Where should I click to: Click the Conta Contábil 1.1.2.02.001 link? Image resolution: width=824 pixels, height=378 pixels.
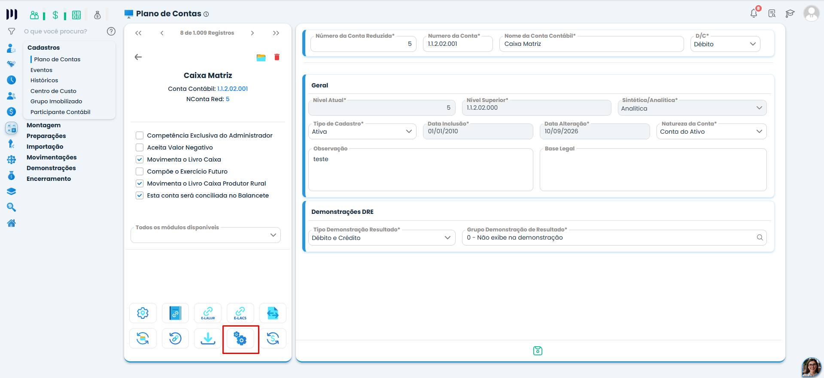(x=233, y=89)
